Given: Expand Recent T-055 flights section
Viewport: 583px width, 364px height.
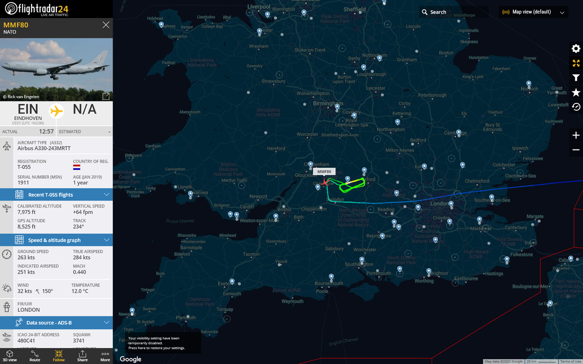Looking at the screenshot, I should (x=56, y=195).
